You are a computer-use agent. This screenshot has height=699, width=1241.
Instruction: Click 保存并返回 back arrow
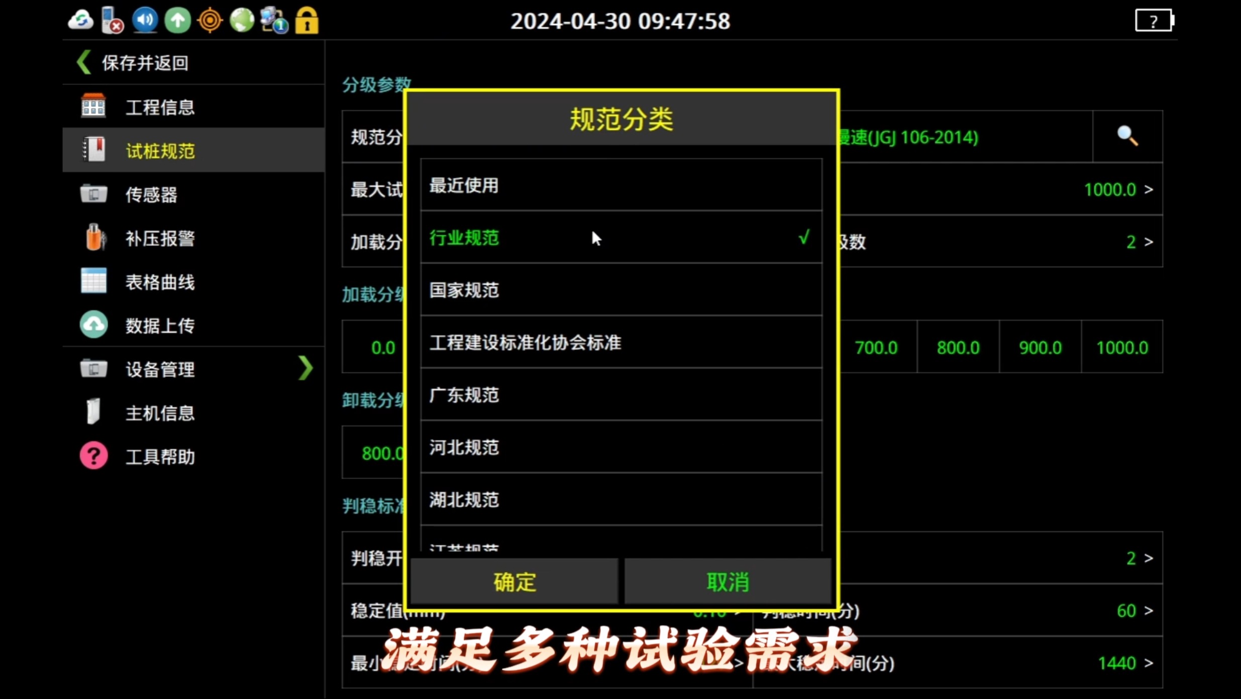pyautogui.click(x=83, y=63)
